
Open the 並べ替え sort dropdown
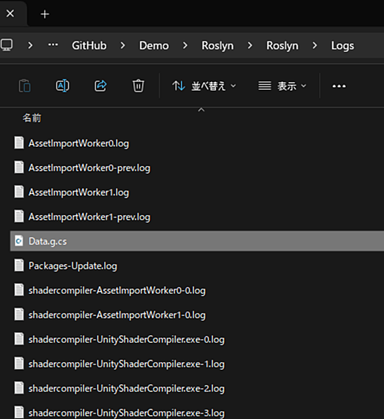click(x=204, y=86)
